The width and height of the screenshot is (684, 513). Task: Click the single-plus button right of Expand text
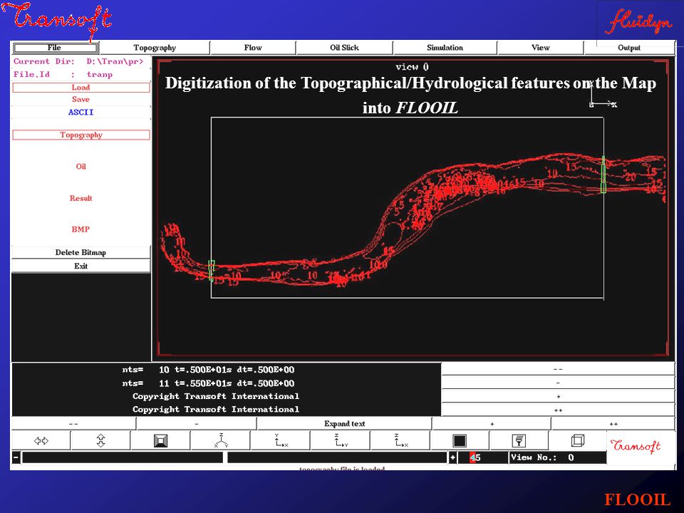[492, 423]
